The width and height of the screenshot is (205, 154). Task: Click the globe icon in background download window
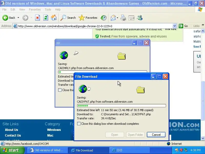[x=64, y=55]
